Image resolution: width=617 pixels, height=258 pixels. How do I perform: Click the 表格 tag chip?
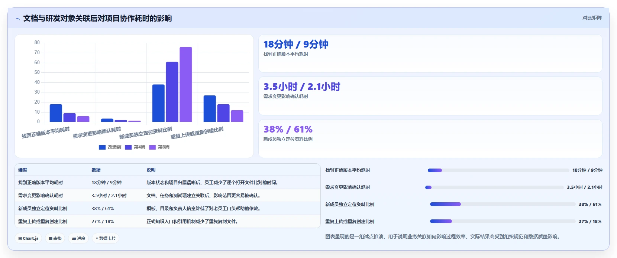point(55,238)
